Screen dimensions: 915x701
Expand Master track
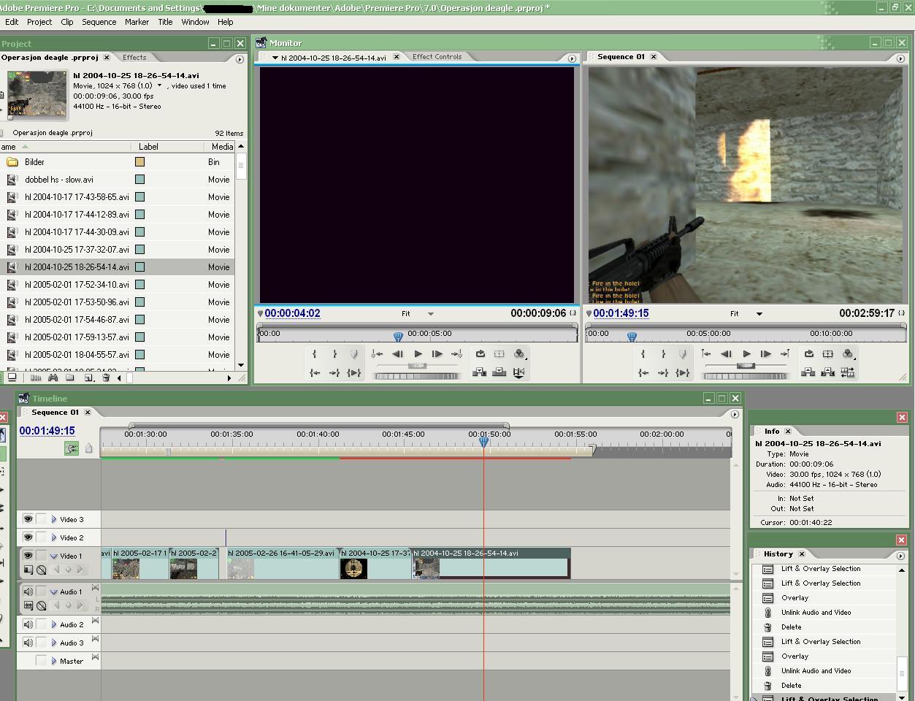click(x=54, y=661)
